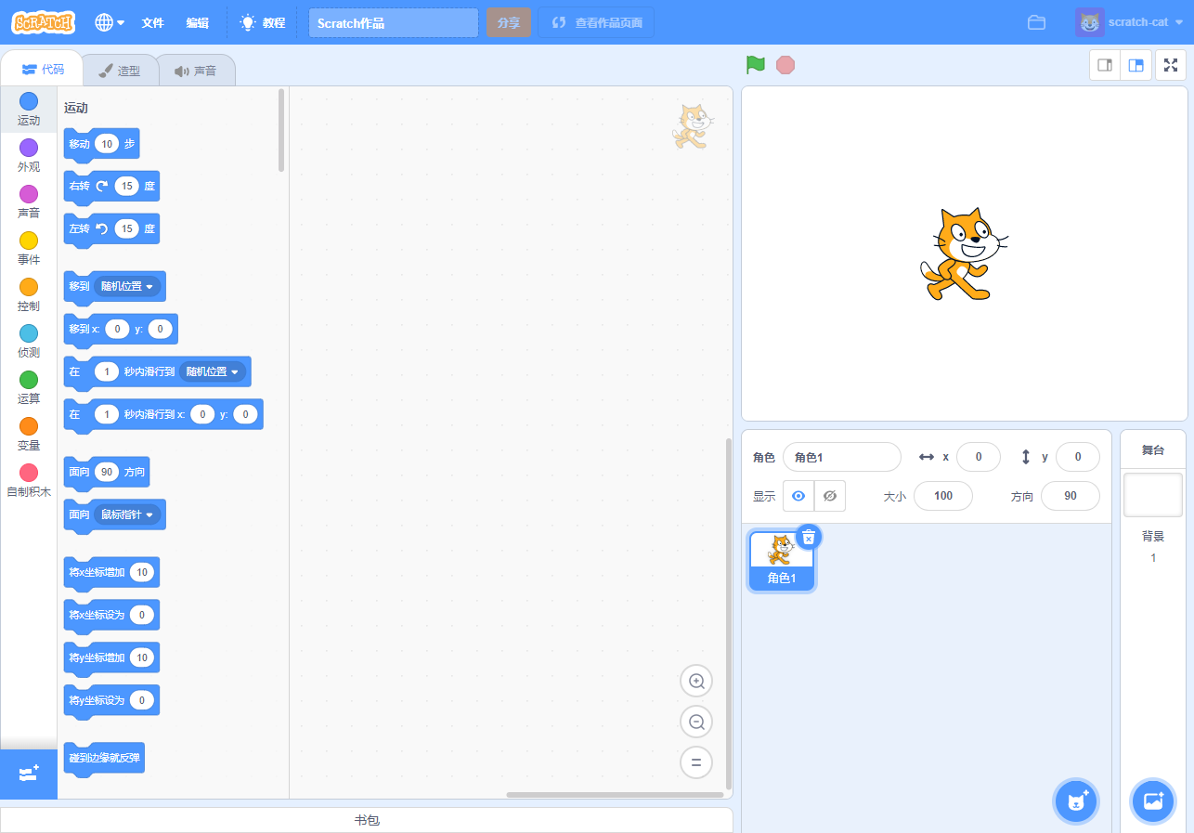
Task: Click the sprite name field 角色1
Action: 842,457
